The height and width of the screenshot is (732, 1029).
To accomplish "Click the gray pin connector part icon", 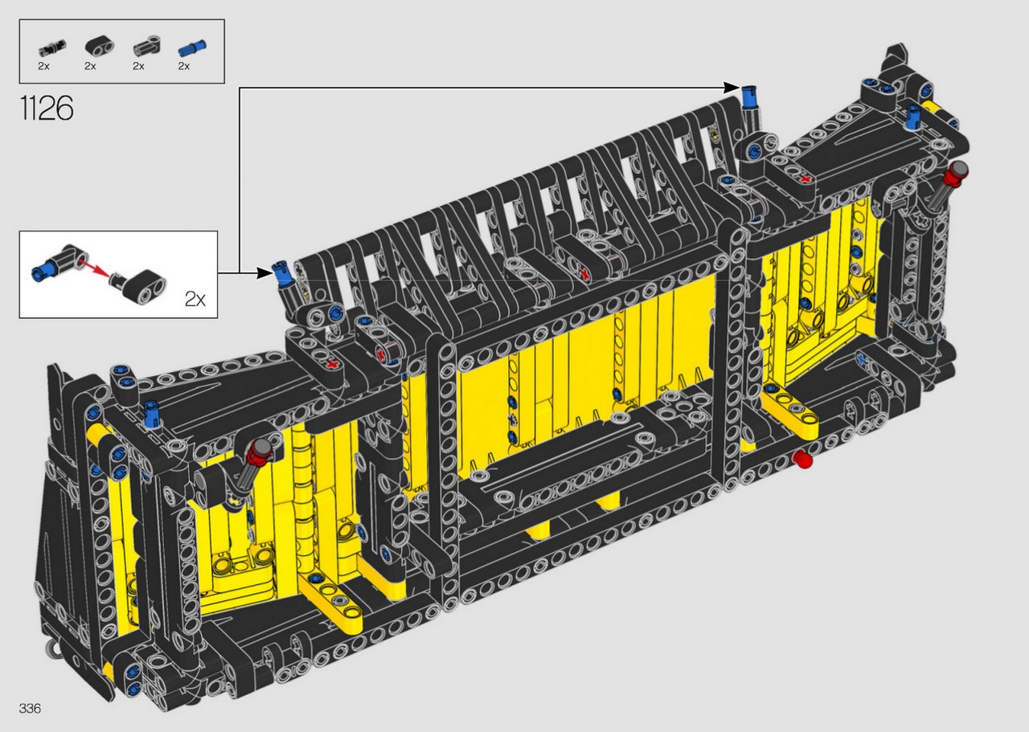I will (145, 45).
